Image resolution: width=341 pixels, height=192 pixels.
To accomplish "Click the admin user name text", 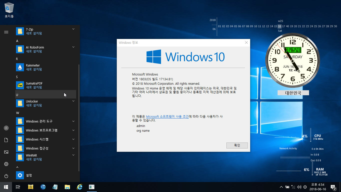I will pos(141,126).
